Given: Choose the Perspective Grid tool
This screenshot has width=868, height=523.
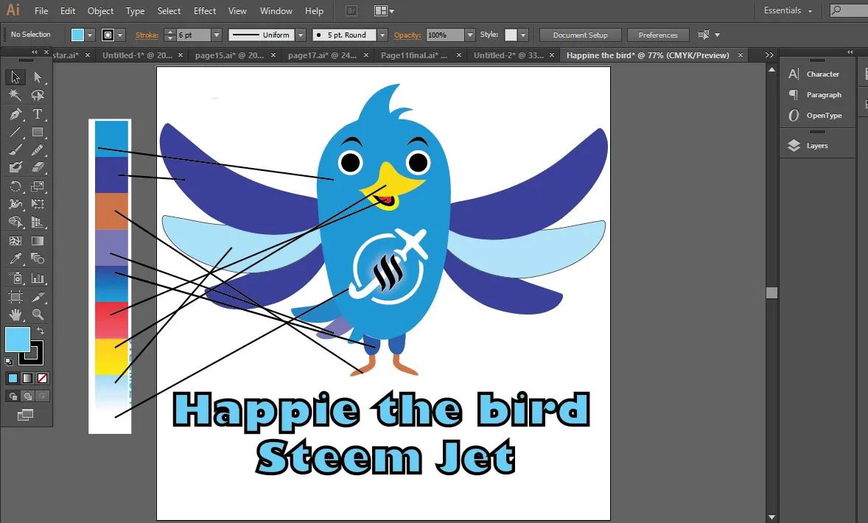Looking at the screenshot, I should (38, 222).
